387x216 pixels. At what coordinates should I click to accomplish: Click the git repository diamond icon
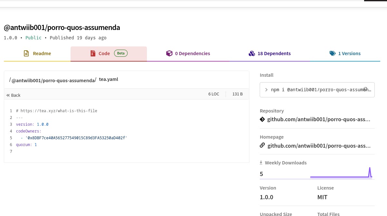coord(262,120)
